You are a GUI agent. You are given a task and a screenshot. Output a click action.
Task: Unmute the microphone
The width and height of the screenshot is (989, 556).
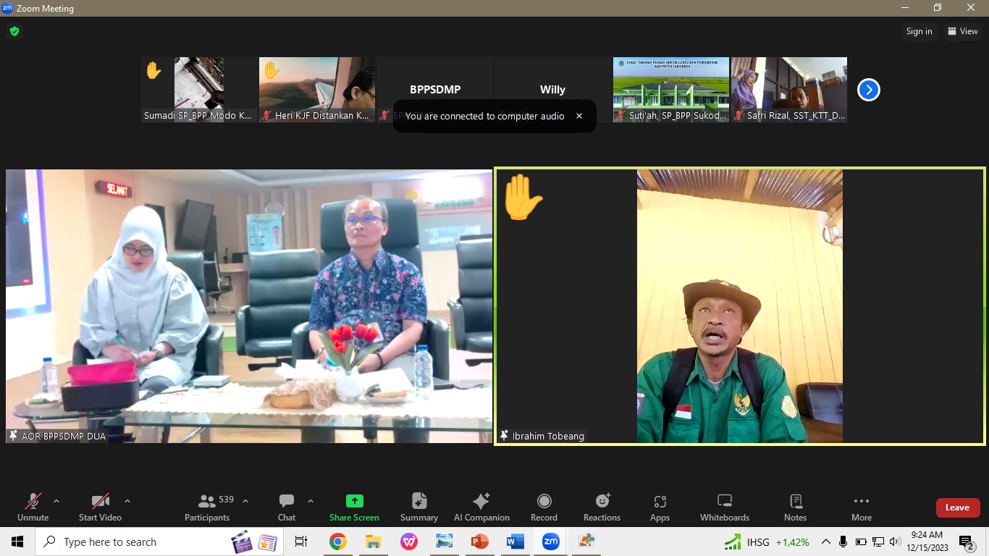33,507
